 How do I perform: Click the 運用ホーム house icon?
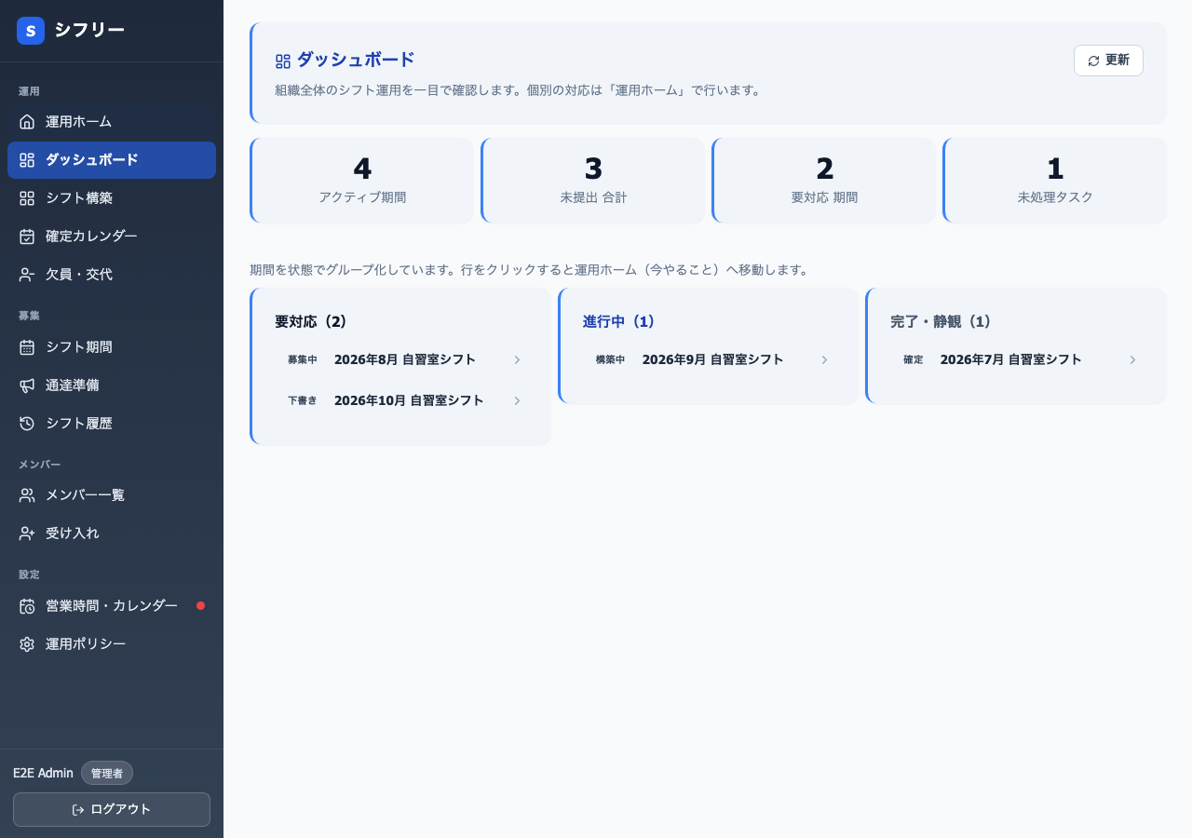[x=27, y=122]
